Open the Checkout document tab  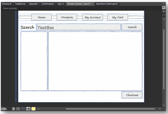7,4
